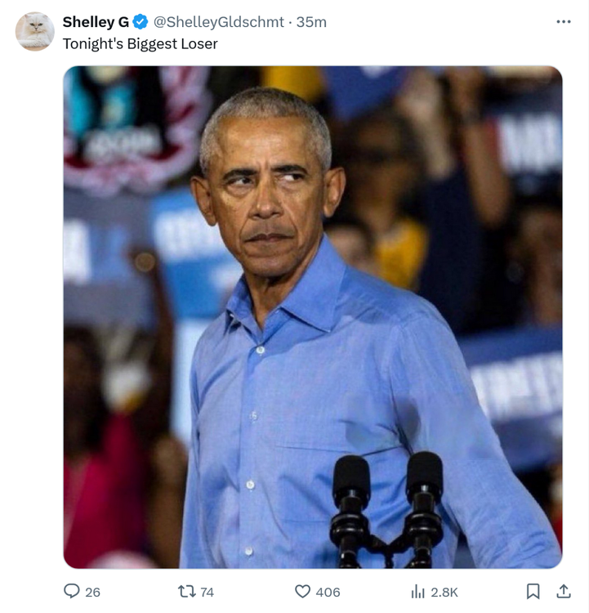
Task: Click the like count 406
Action: pos(328,592)
